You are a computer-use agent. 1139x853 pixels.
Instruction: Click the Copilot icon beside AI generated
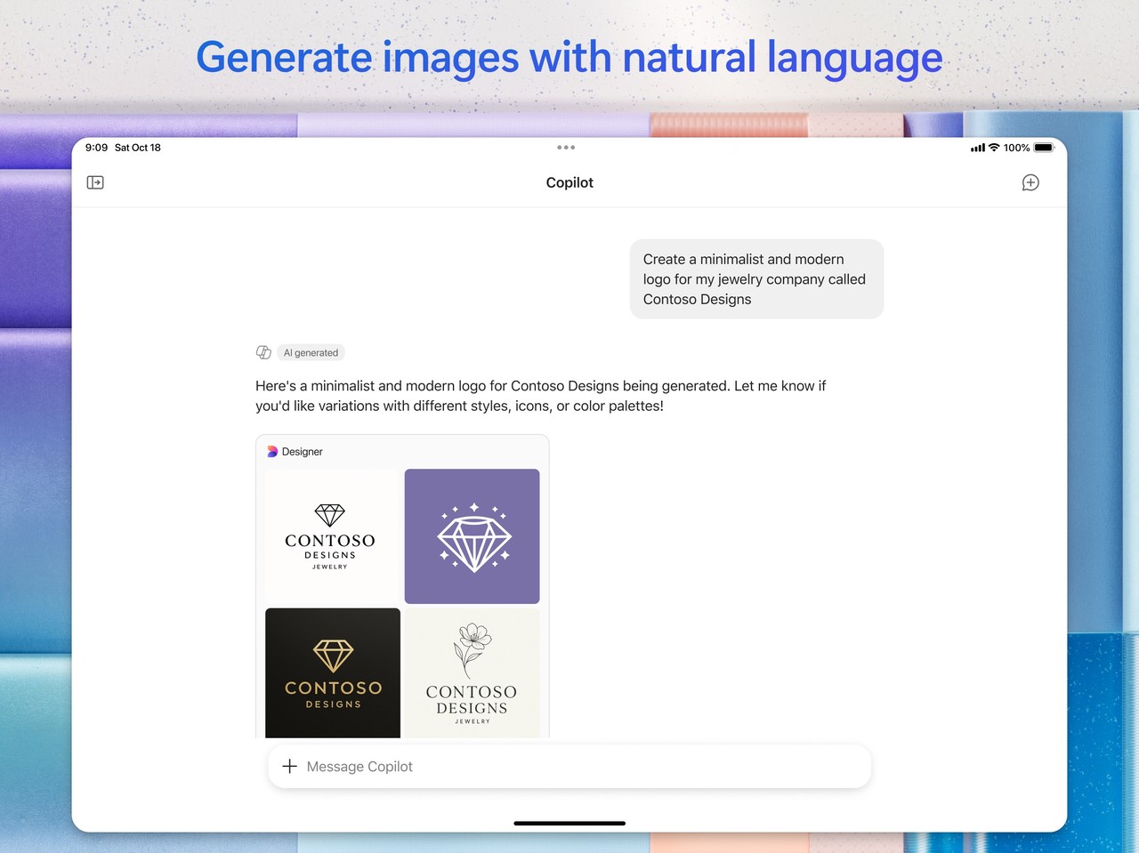tap(263, 352)
